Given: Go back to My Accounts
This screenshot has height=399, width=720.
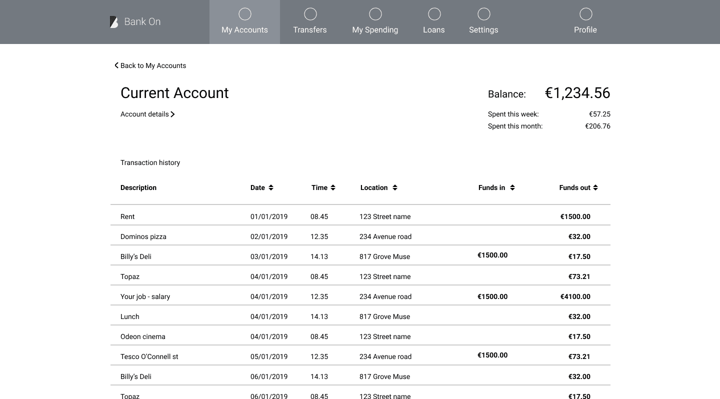Looking at the screenshot, I should point(150,65).
